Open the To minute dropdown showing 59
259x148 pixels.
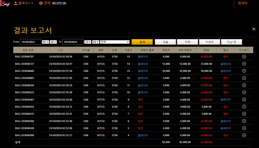tap(96, 42)
